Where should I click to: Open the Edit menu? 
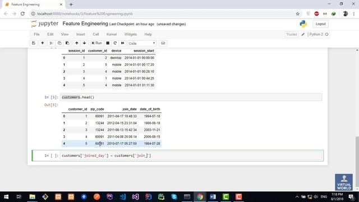(50, 34)
